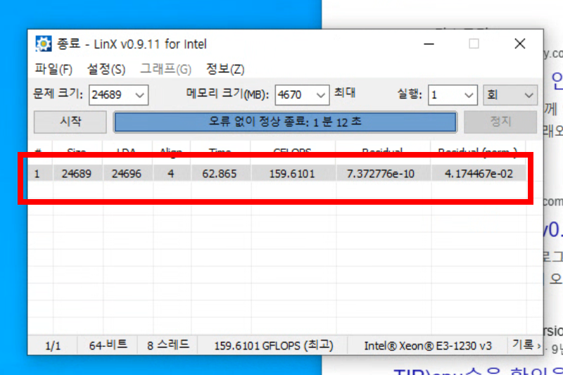Viewport: 563px width, 375px height.
Task: Click the 159.6101 GFLOPS (최고) status entry
Action: point(274,346)
